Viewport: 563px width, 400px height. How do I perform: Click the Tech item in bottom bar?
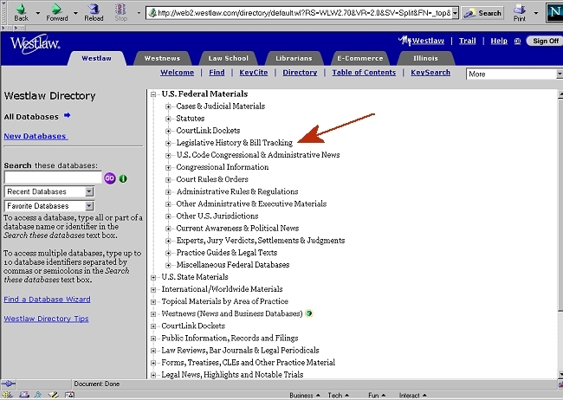338,396
